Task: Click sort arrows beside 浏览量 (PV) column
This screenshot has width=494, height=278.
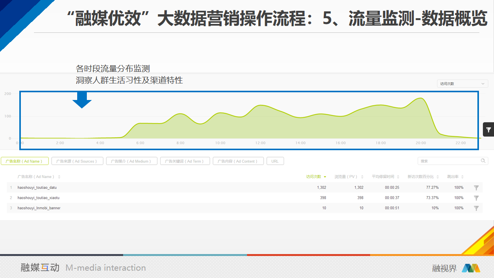Action: click(362, 177)
